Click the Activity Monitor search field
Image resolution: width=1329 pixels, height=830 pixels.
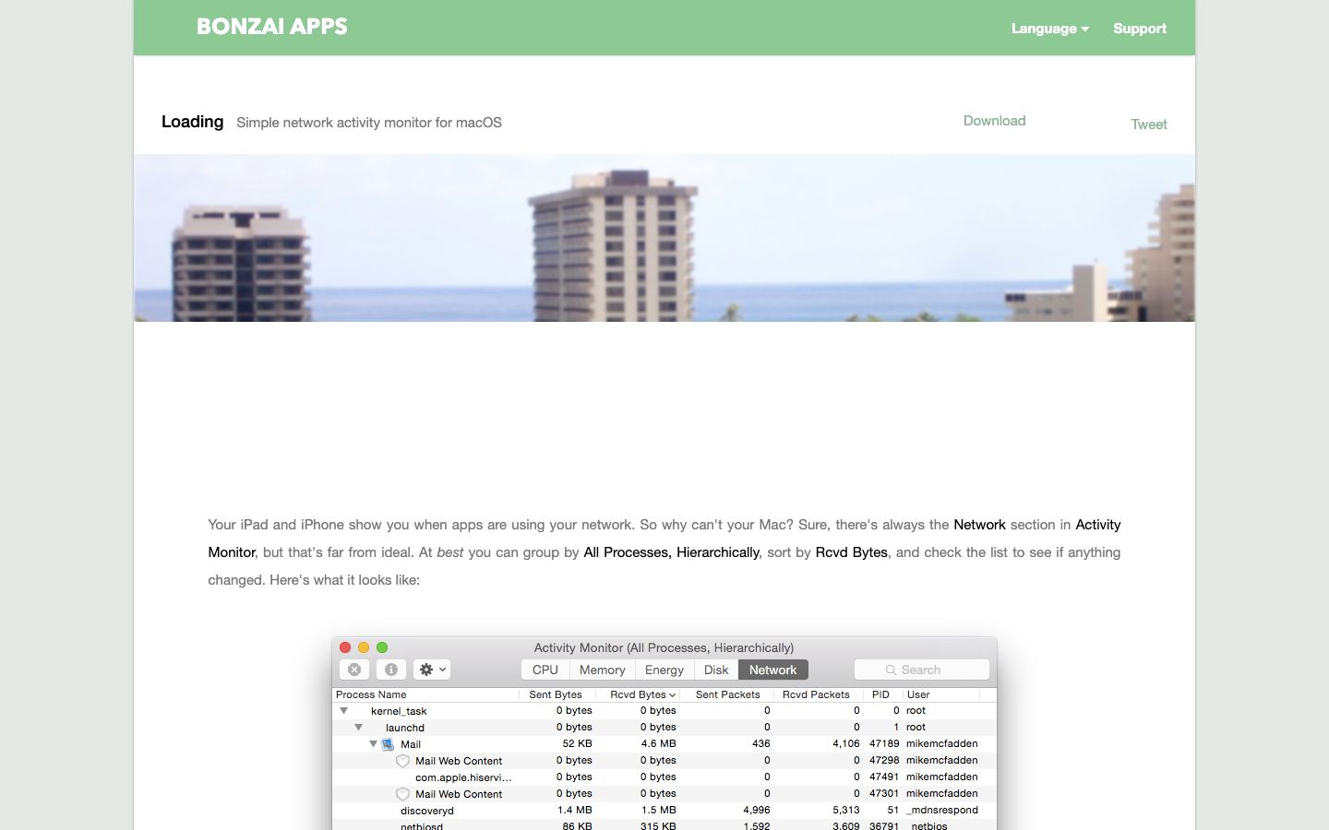(x=922, y=670)
